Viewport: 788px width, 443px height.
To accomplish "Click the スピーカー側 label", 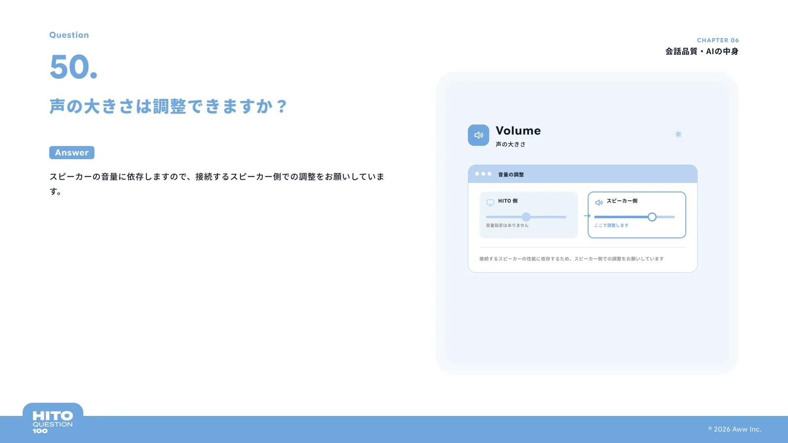I will point(622,201).
